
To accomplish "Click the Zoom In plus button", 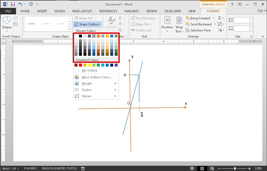I will 249,168.
